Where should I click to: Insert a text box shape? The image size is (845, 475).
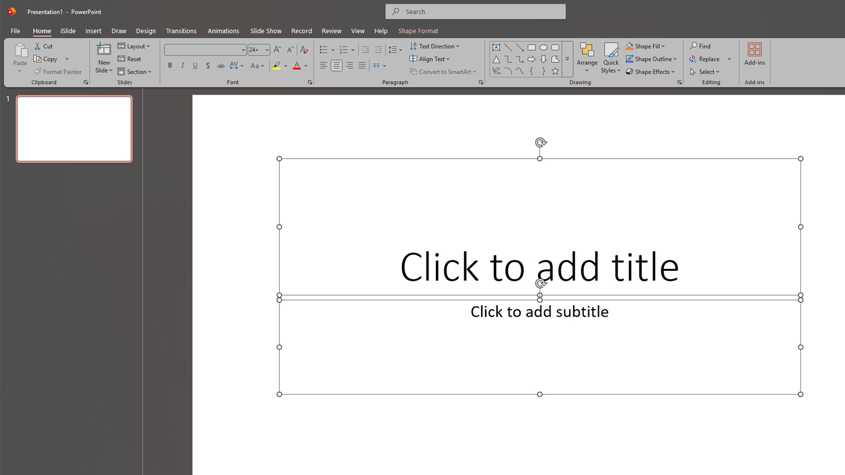(496, 47)
